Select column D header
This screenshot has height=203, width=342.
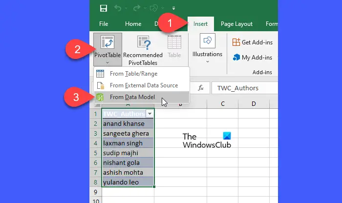coord(254,104)
